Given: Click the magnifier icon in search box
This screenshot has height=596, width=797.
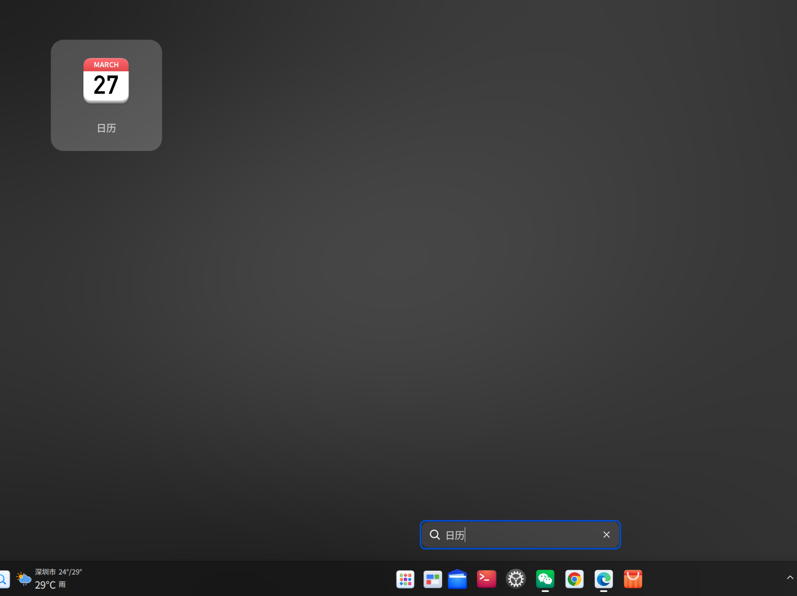Looking at the screenshot, I should click(x=435, y=535).
